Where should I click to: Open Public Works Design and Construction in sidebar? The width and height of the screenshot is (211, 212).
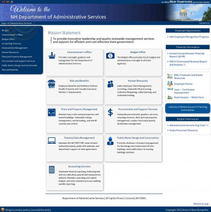pos(20,65)
